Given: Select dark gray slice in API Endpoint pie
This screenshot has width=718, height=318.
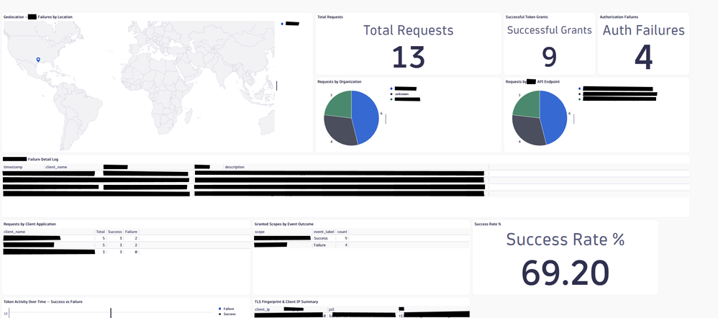Looking at the screenshot, I should pos(527,131).
